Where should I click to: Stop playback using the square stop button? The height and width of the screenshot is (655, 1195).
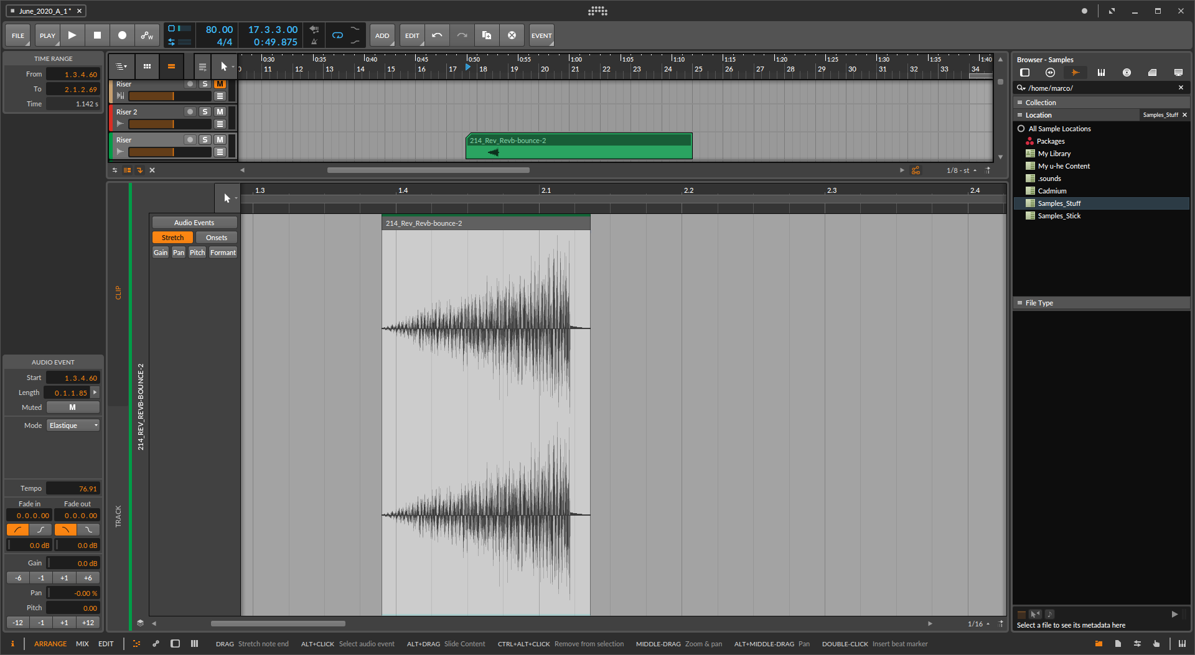pos(97,35)
